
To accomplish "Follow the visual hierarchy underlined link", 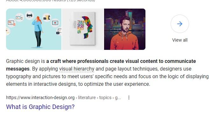I will [77, 69].
